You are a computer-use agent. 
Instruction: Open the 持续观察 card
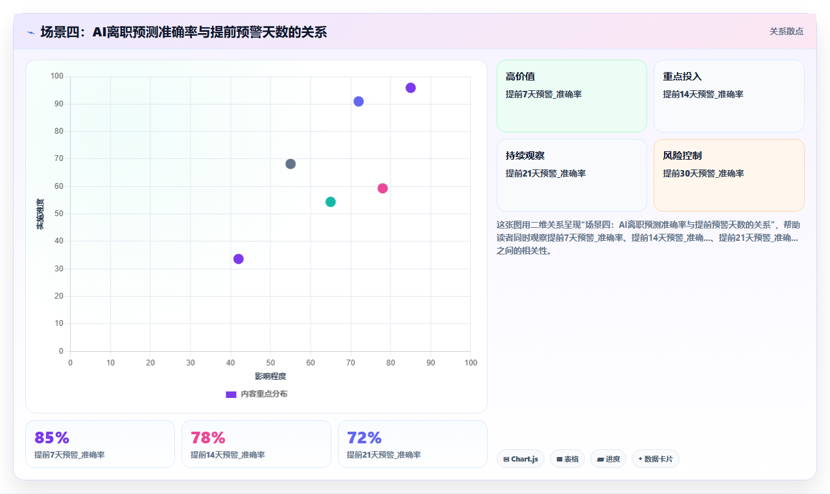(571, 175)
